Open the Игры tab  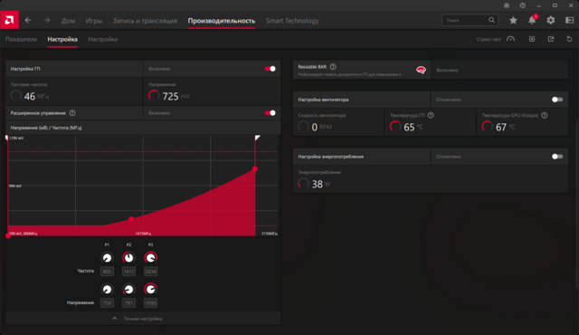(x=94, y=21)
